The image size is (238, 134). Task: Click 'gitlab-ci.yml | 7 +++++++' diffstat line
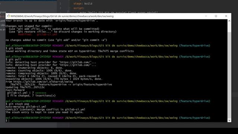pyautogui.click(x=26, y=93)
